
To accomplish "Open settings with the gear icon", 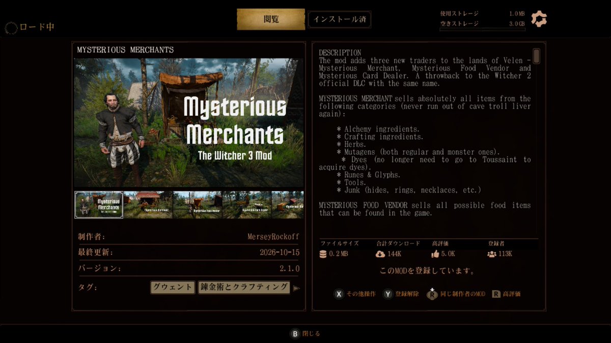I will [539, 19].
